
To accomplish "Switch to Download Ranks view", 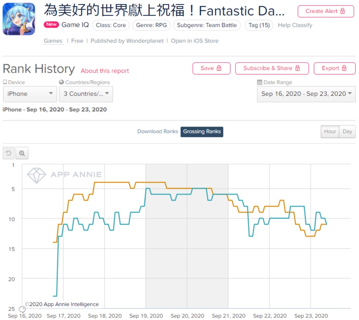I will click(x=157, y=131).
